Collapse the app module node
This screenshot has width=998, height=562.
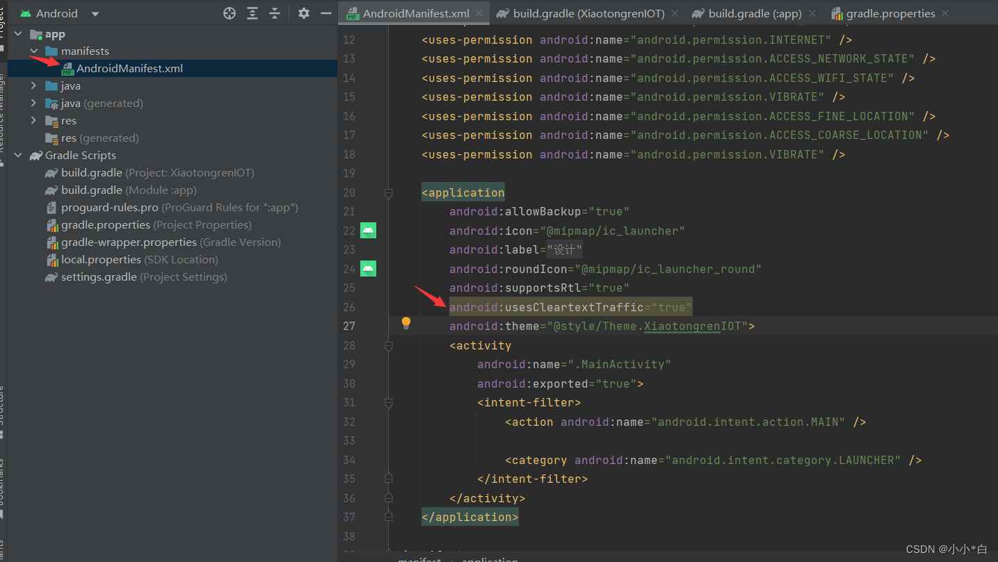pos(18,34)
